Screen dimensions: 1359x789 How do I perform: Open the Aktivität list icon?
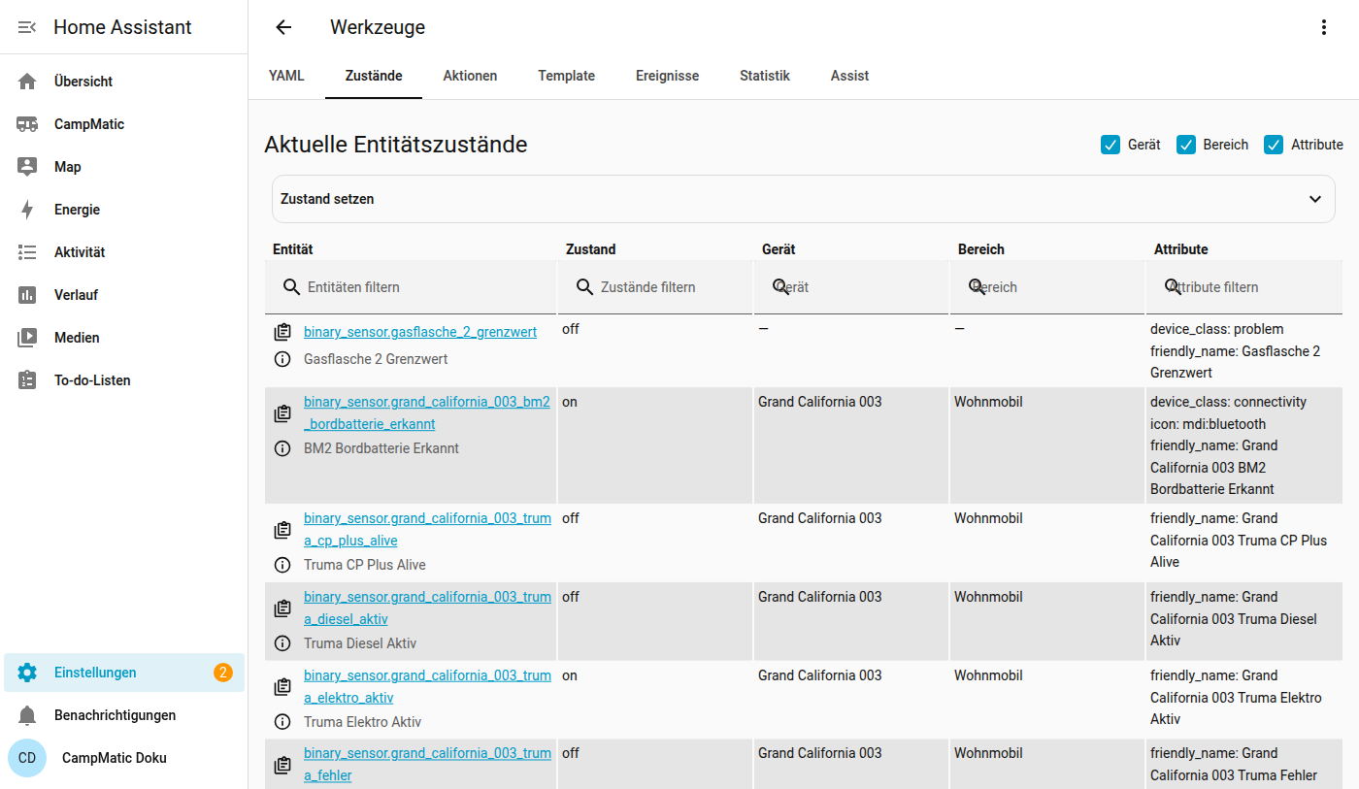(27, 252)
